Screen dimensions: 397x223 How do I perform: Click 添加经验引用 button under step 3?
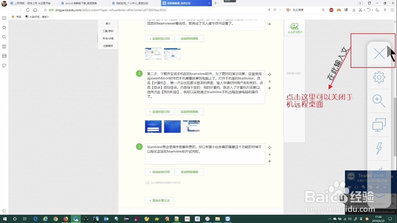[x=160, y=172]
